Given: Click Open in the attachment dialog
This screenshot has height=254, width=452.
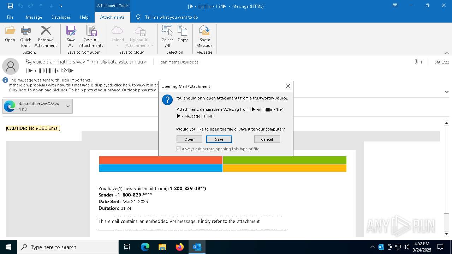Looking at the screenshot, I should coord(189,139).
